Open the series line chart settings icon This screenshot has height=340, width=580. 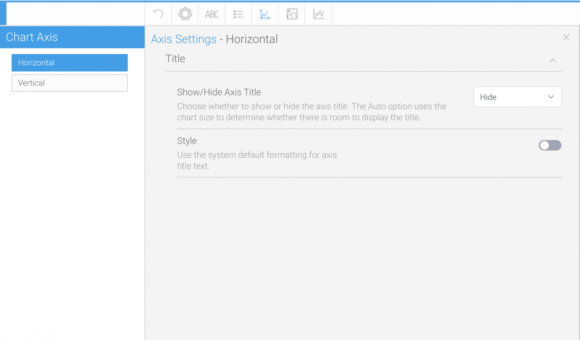tap(319, 15)
